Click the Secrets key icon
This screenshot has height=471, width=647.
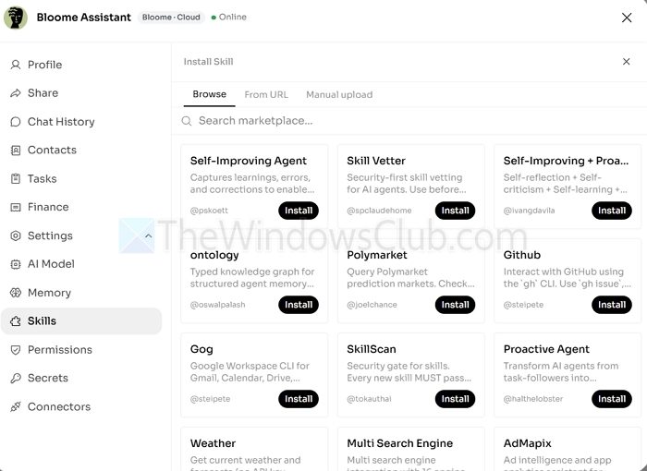[x=16, y=379]
